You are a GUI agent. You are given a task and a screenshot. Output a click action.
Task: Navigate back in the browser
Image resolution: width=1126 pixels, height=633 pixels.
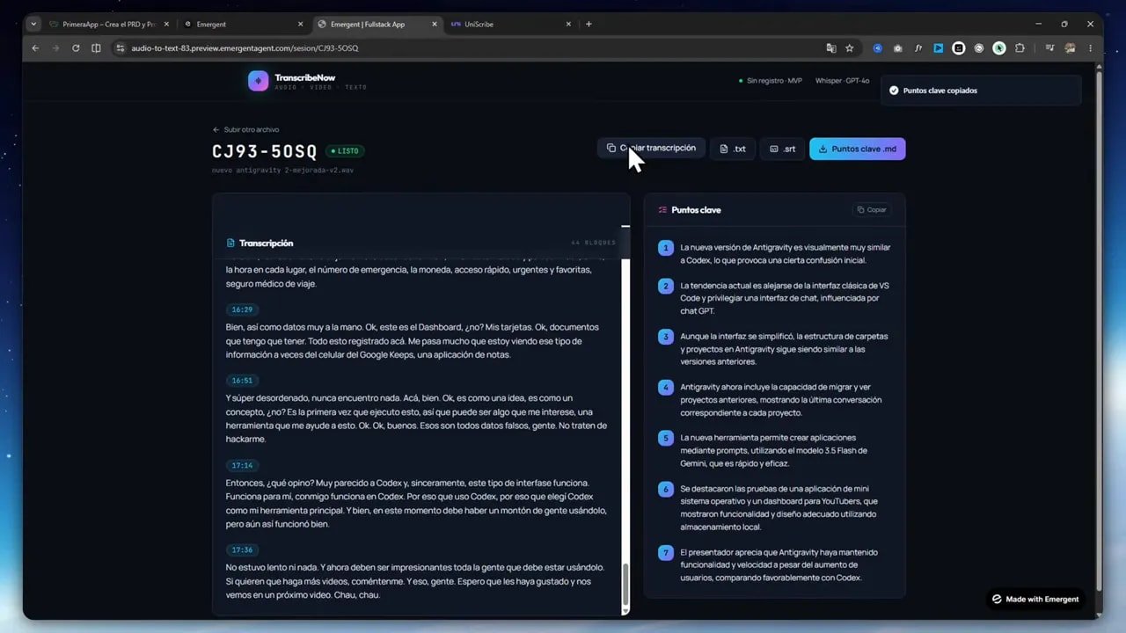35,48
